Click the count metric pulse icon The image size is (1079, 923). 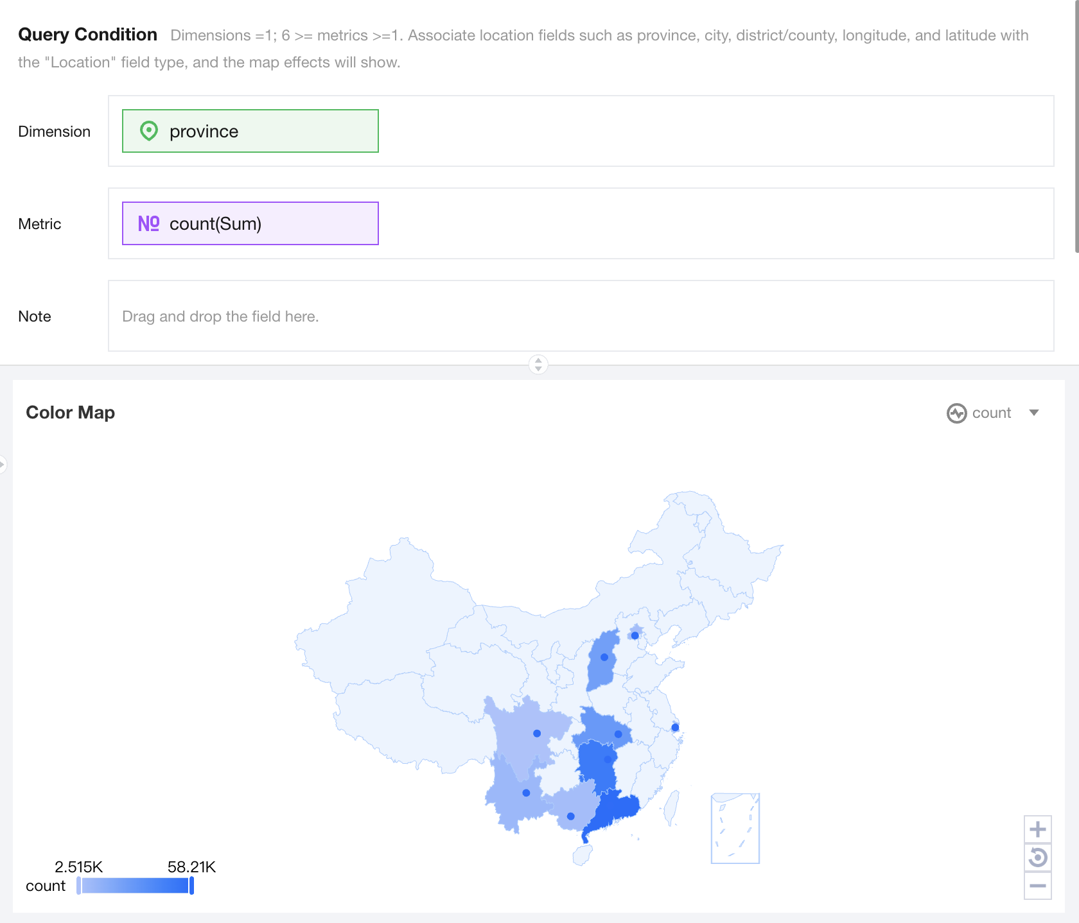pyautogui.click(x=956, y=413)
